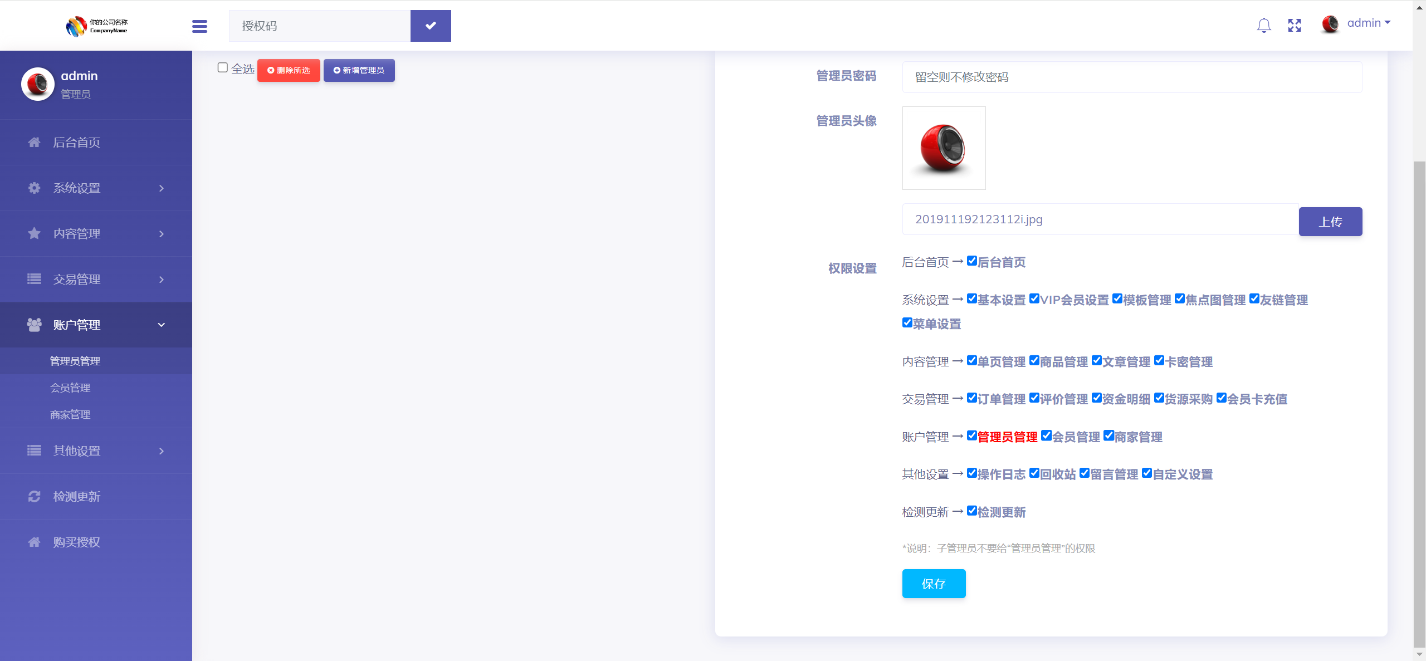Click the 保存 save button
The height and width of the screenshot is (661, 1426).
pyautogui.click(x=934, y=584)
